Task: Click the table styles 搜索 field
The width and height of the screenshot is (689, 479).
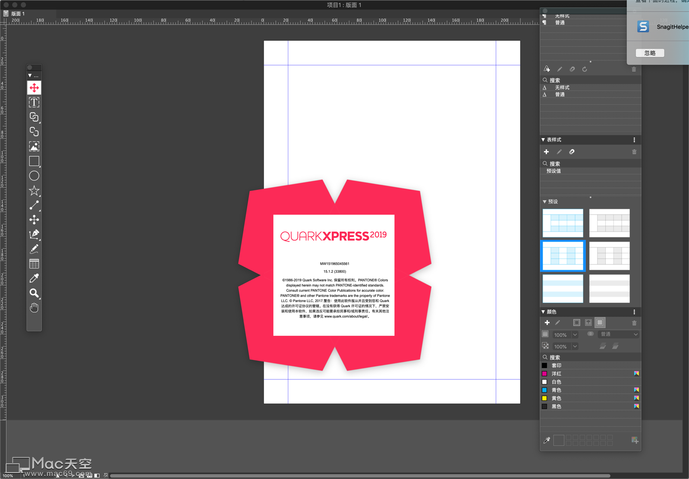Action: point(590,164)
